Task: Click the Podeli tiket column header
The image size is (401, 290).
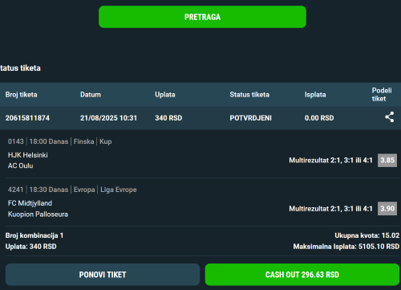Action: [382, 95]
